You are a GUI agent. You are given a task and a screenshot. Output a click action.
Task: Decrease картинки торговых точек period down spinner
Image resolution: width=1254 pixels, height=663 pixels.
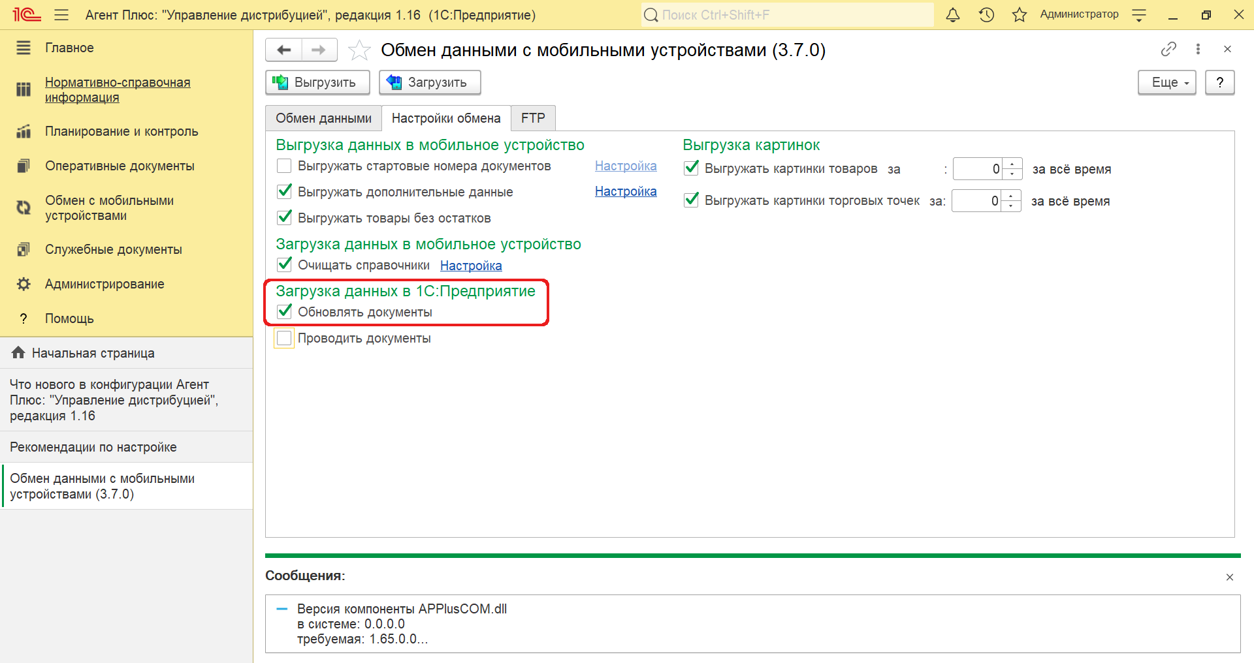pos(1010,206)
